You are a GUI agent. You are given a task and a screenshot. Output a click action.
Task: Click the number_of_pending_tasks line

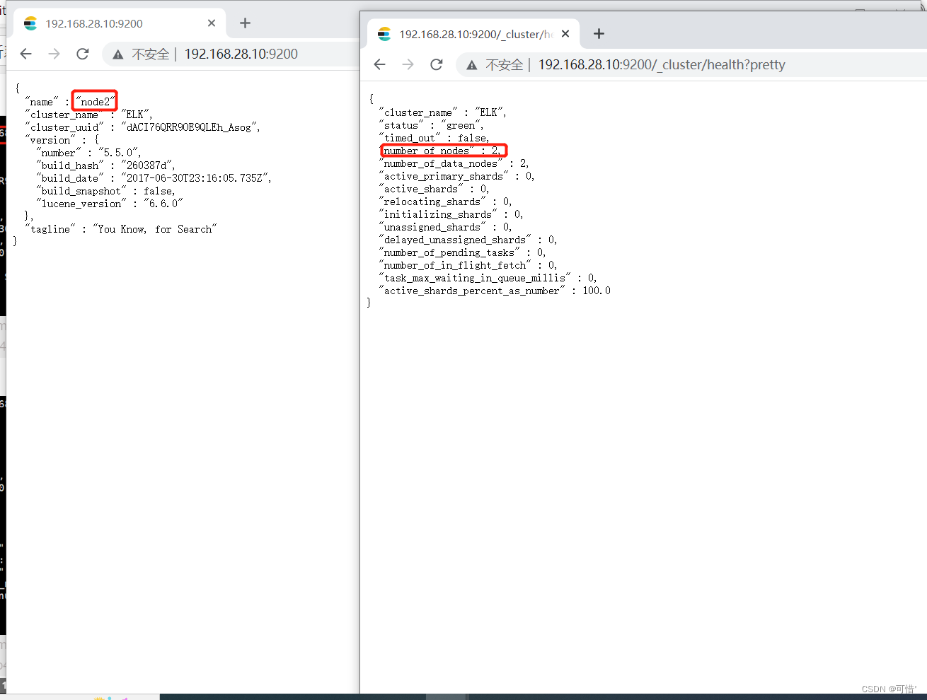(x=463, y=252)
